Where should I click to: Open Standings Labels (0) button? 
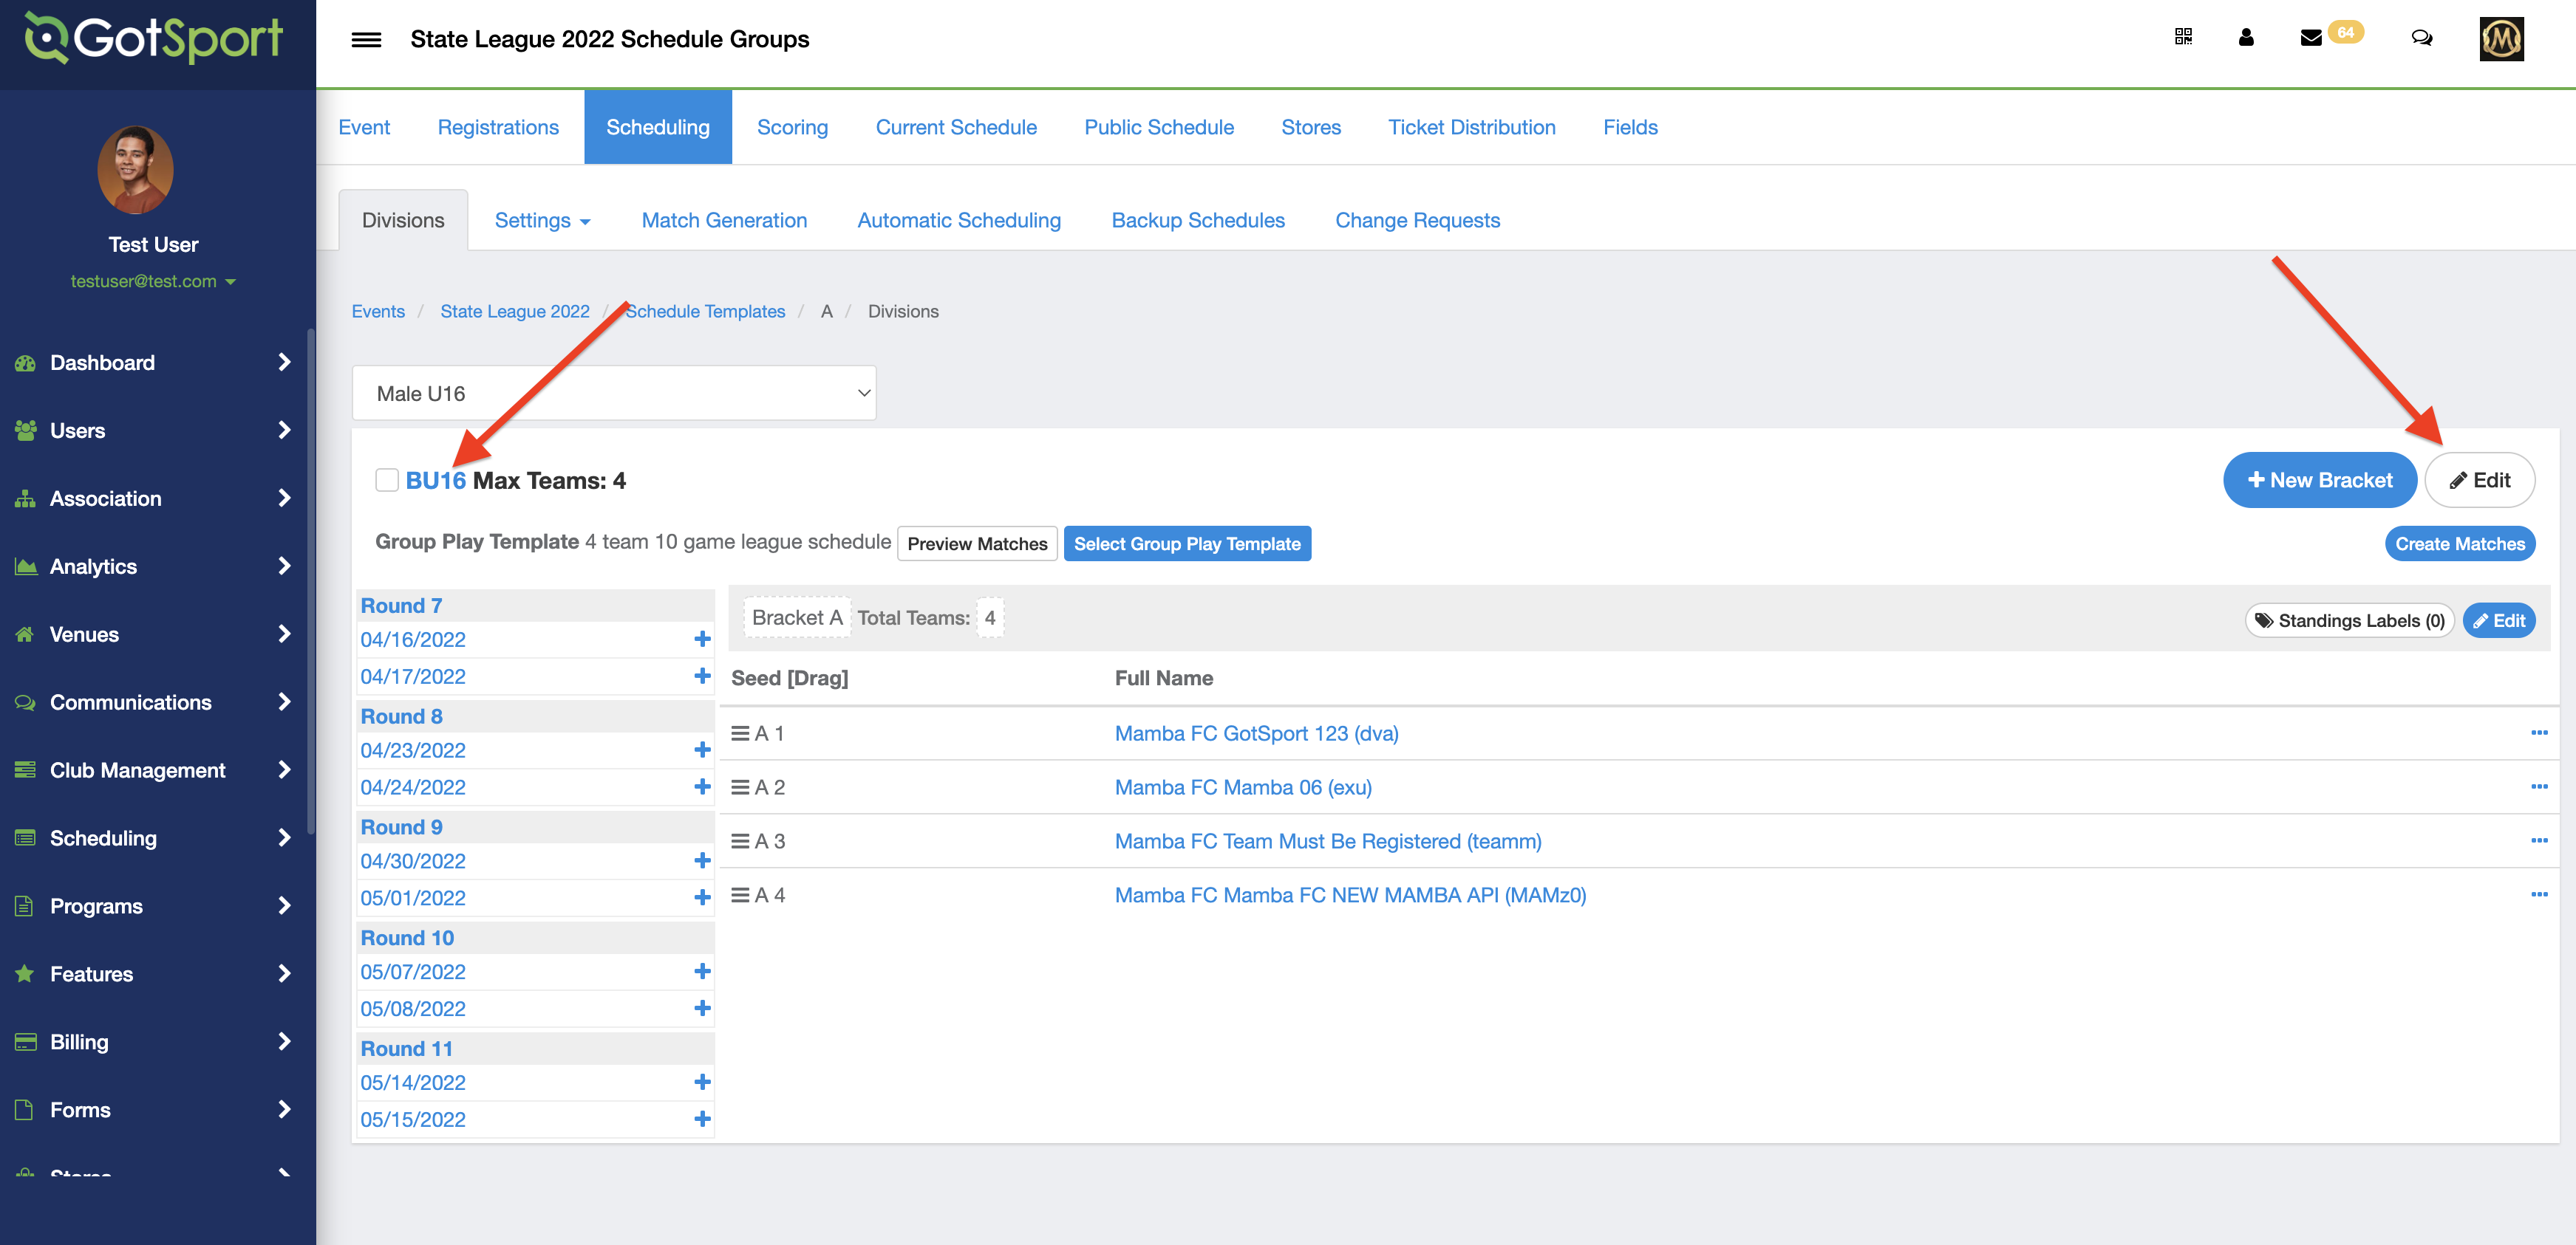coord(2349,620)
